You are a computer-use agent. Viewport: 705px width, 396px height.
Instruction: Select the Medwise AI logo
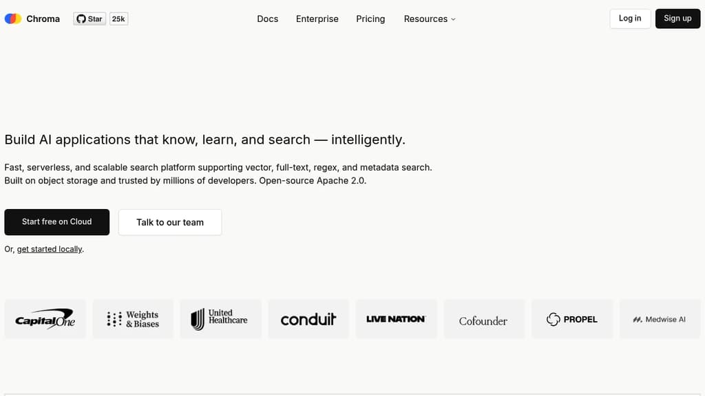(660, 319)
